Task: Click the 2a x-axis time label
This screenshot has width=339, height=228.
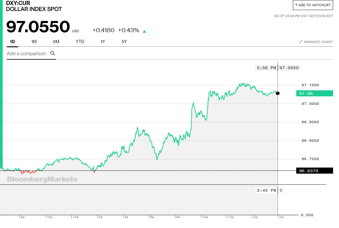Action: 100,217
